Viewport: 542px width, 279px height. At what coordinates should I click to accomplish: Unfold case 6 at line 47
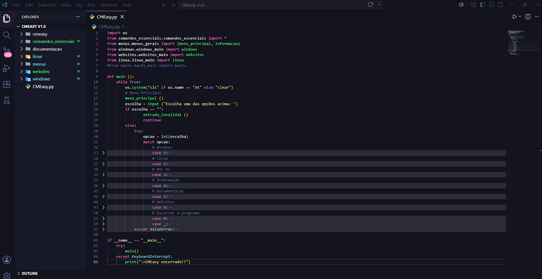(103, 208)
